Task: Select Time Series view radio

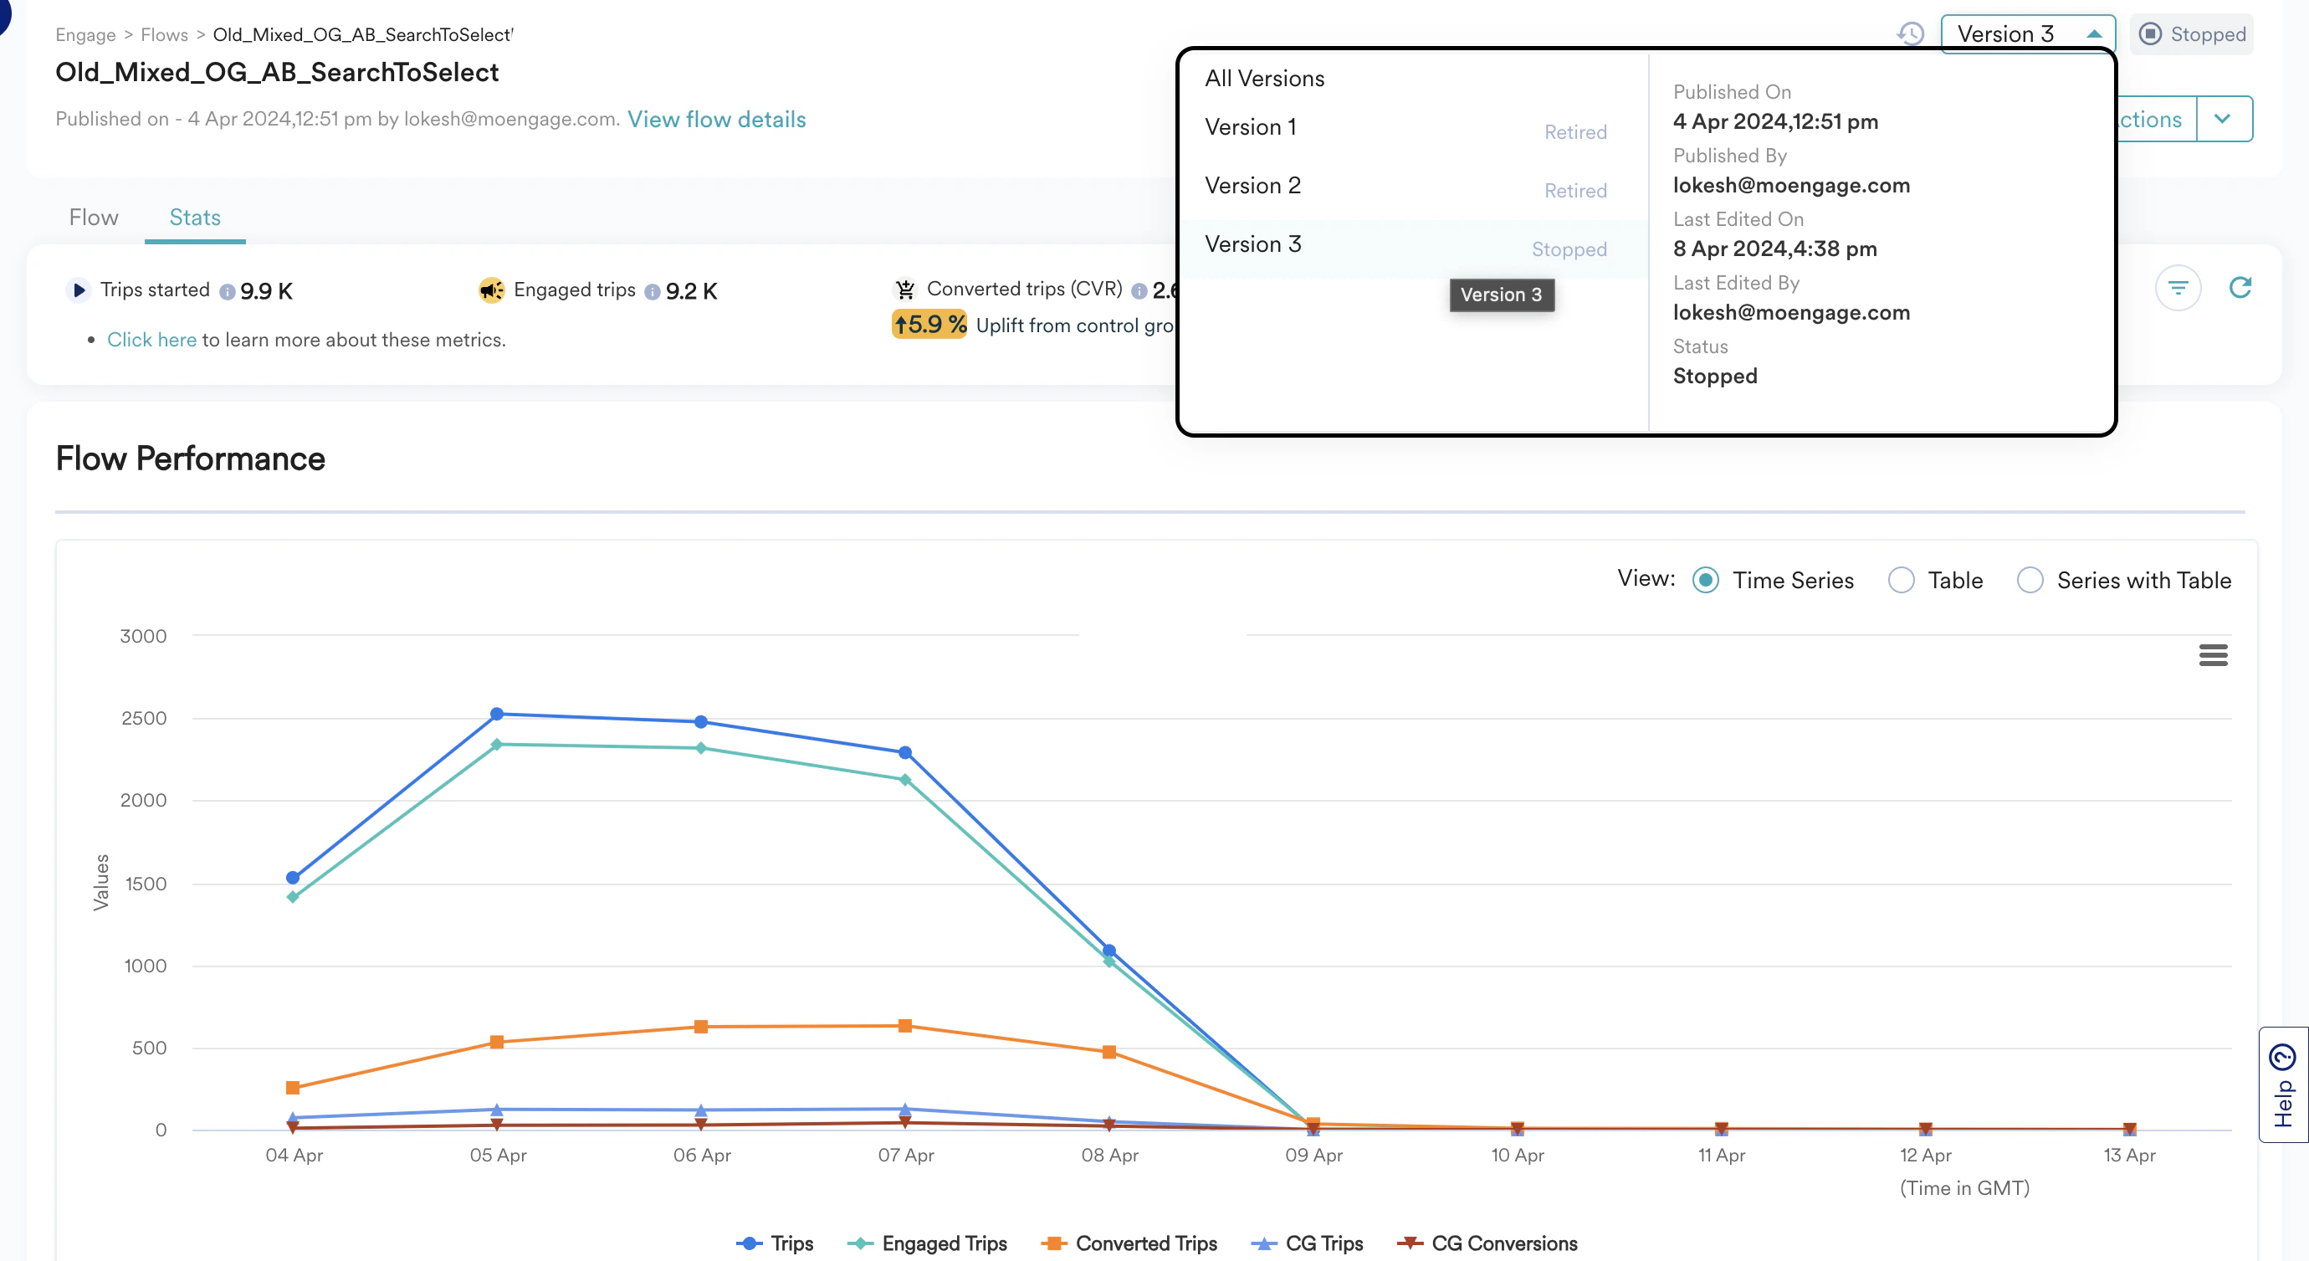Action: [x=1706, y=581]
